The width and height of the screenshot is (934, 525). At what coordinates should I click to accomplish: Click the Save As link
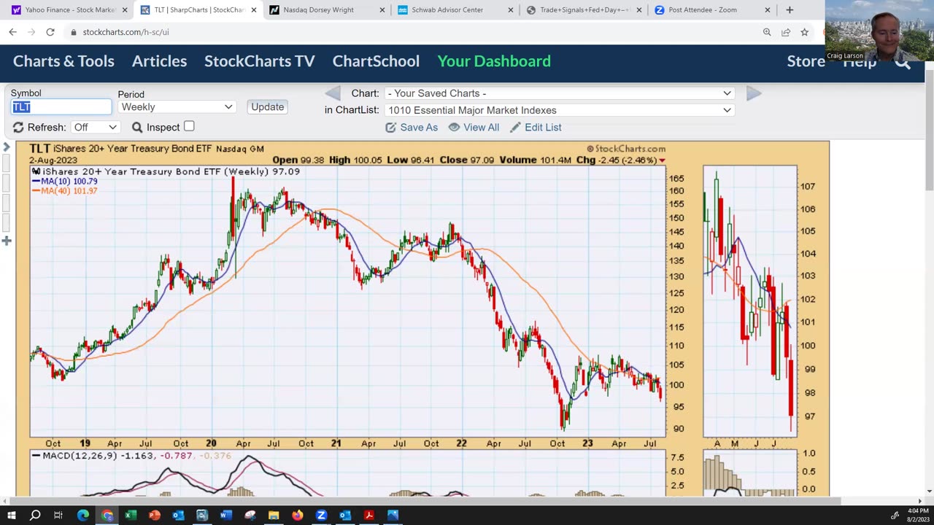click(412, 128)
